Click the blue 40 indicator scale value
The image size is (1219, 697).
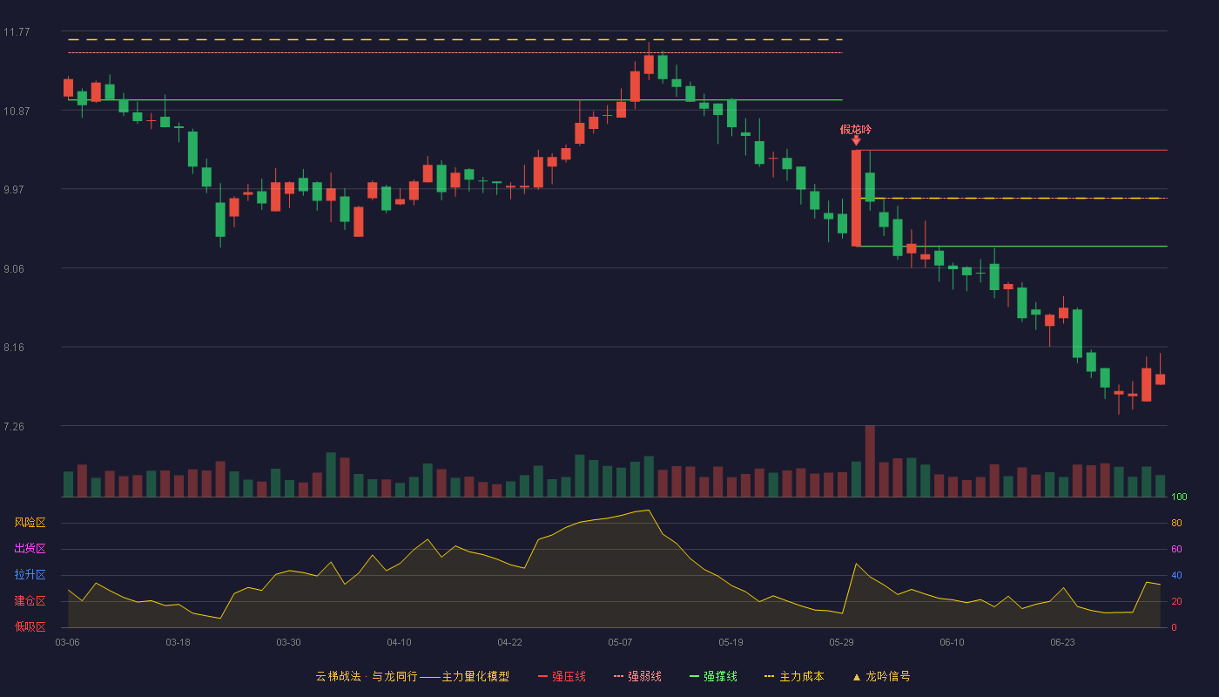click(1176, 575)
